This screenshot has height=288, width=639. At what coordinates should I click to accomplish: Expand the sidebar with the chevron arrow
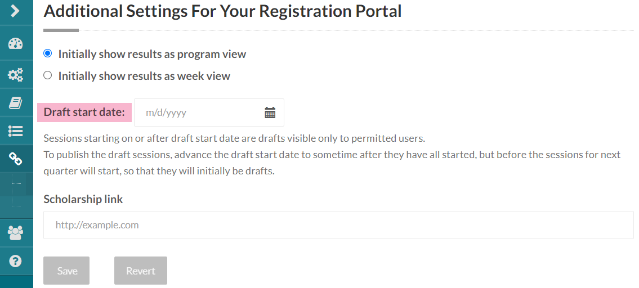[x=16, y=11]
